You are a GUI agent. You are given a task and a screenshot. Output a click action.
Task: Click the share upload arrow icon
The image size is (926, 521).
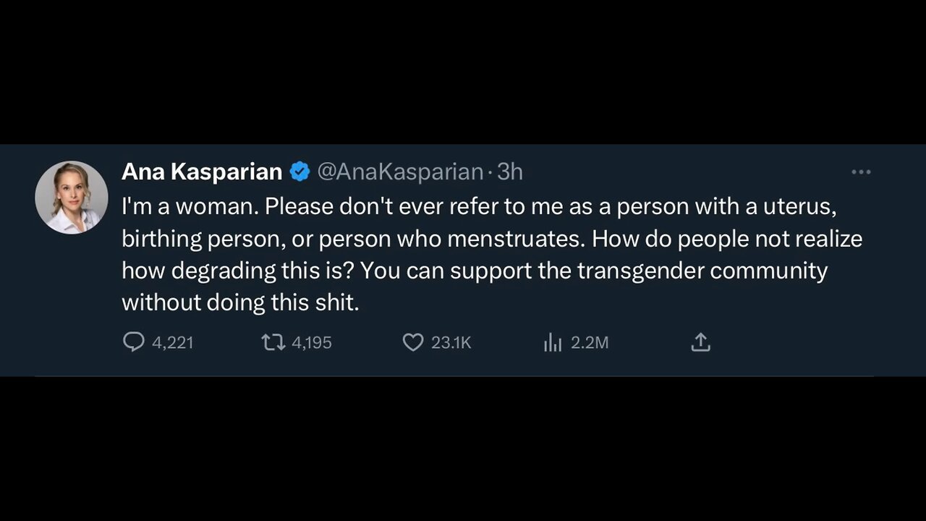[x=700, y=342]
